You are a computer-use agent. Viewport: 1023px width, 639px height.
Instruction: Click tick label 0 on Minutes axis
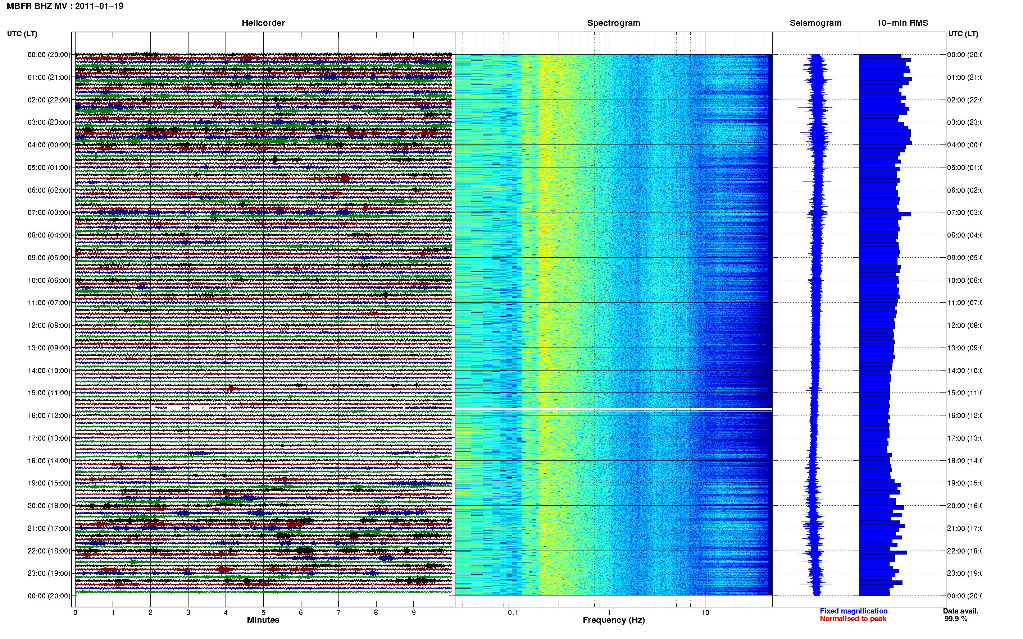[75, 612]
